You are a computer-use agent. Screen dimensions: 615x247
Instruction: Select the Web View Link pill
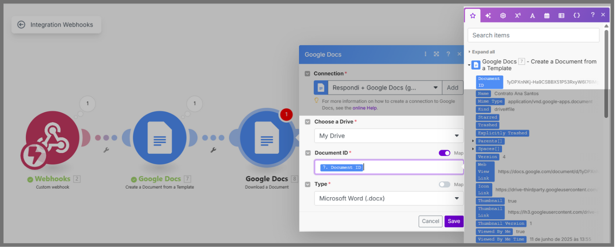coord(485,172)
